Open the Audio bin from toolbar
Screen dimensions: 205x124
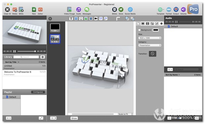pyautogui.click(x=79, y=9)
